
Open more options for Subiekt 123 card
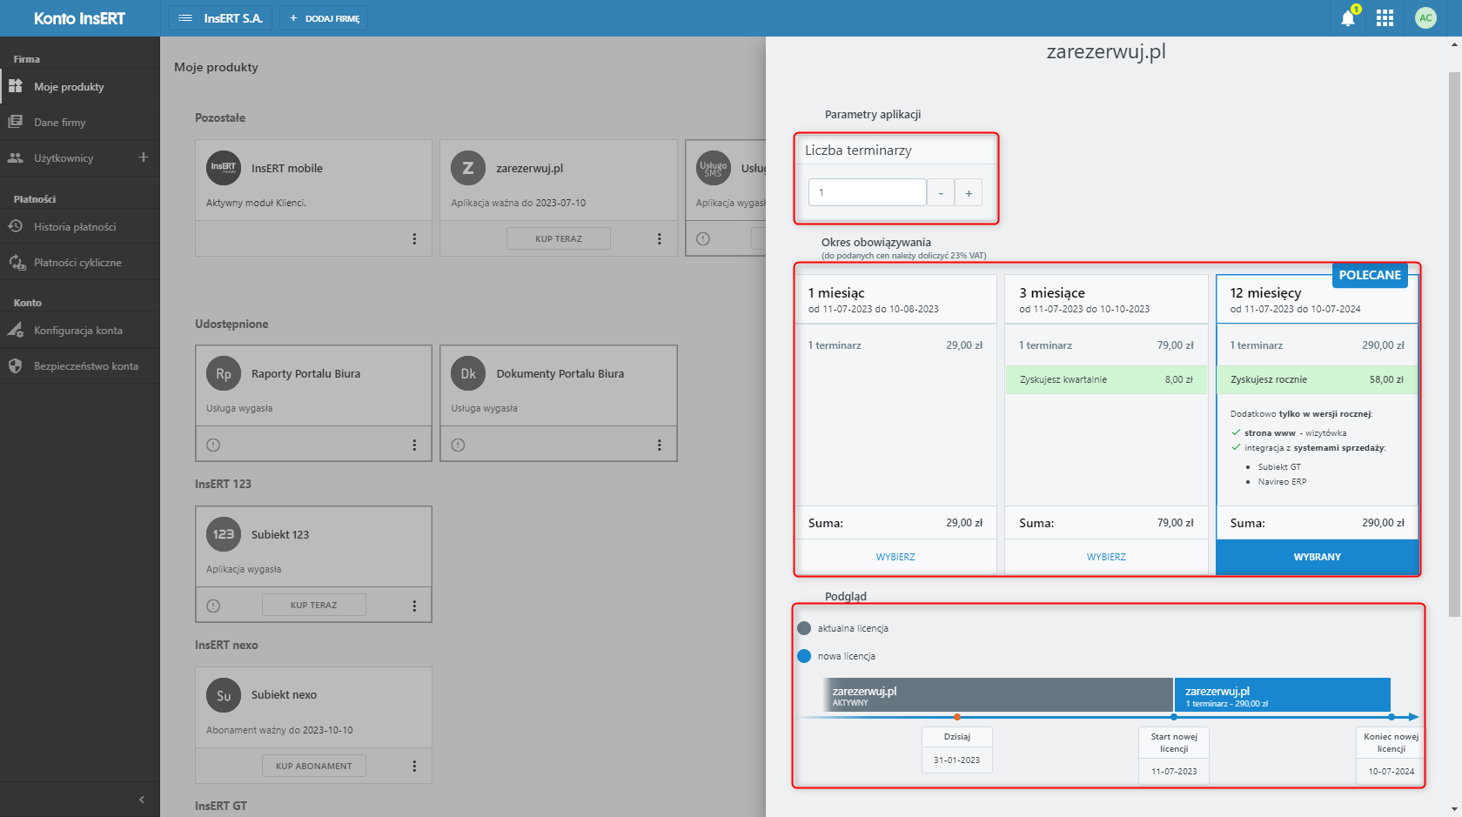(414, 606)
